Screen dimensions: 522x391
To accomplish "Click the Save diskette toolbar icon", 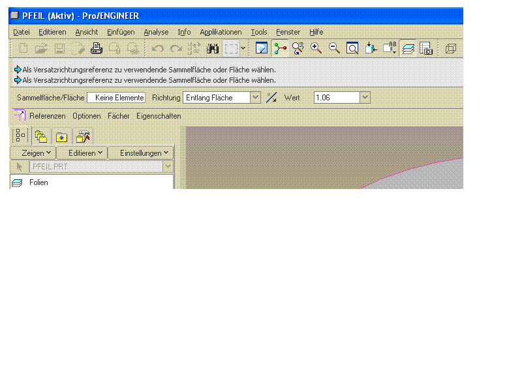I will 59,48.
